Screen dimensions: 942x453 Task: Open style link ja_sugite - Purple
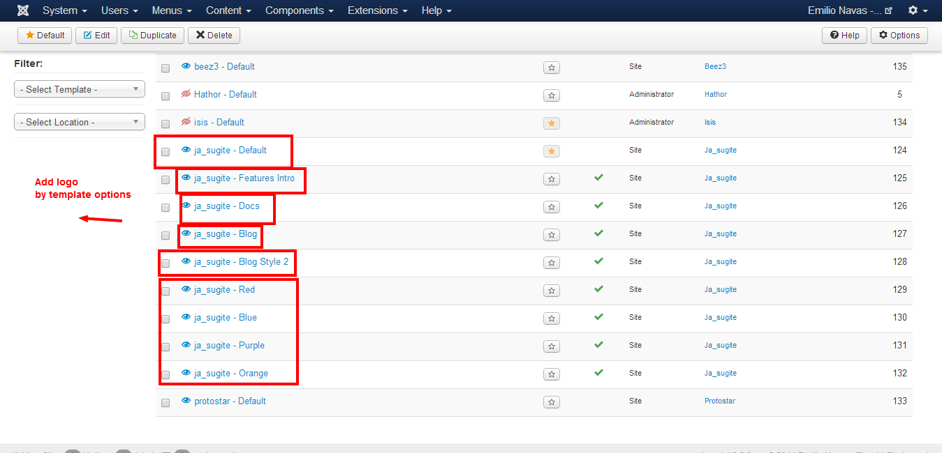pyautogui.click(x=229, y=345)
